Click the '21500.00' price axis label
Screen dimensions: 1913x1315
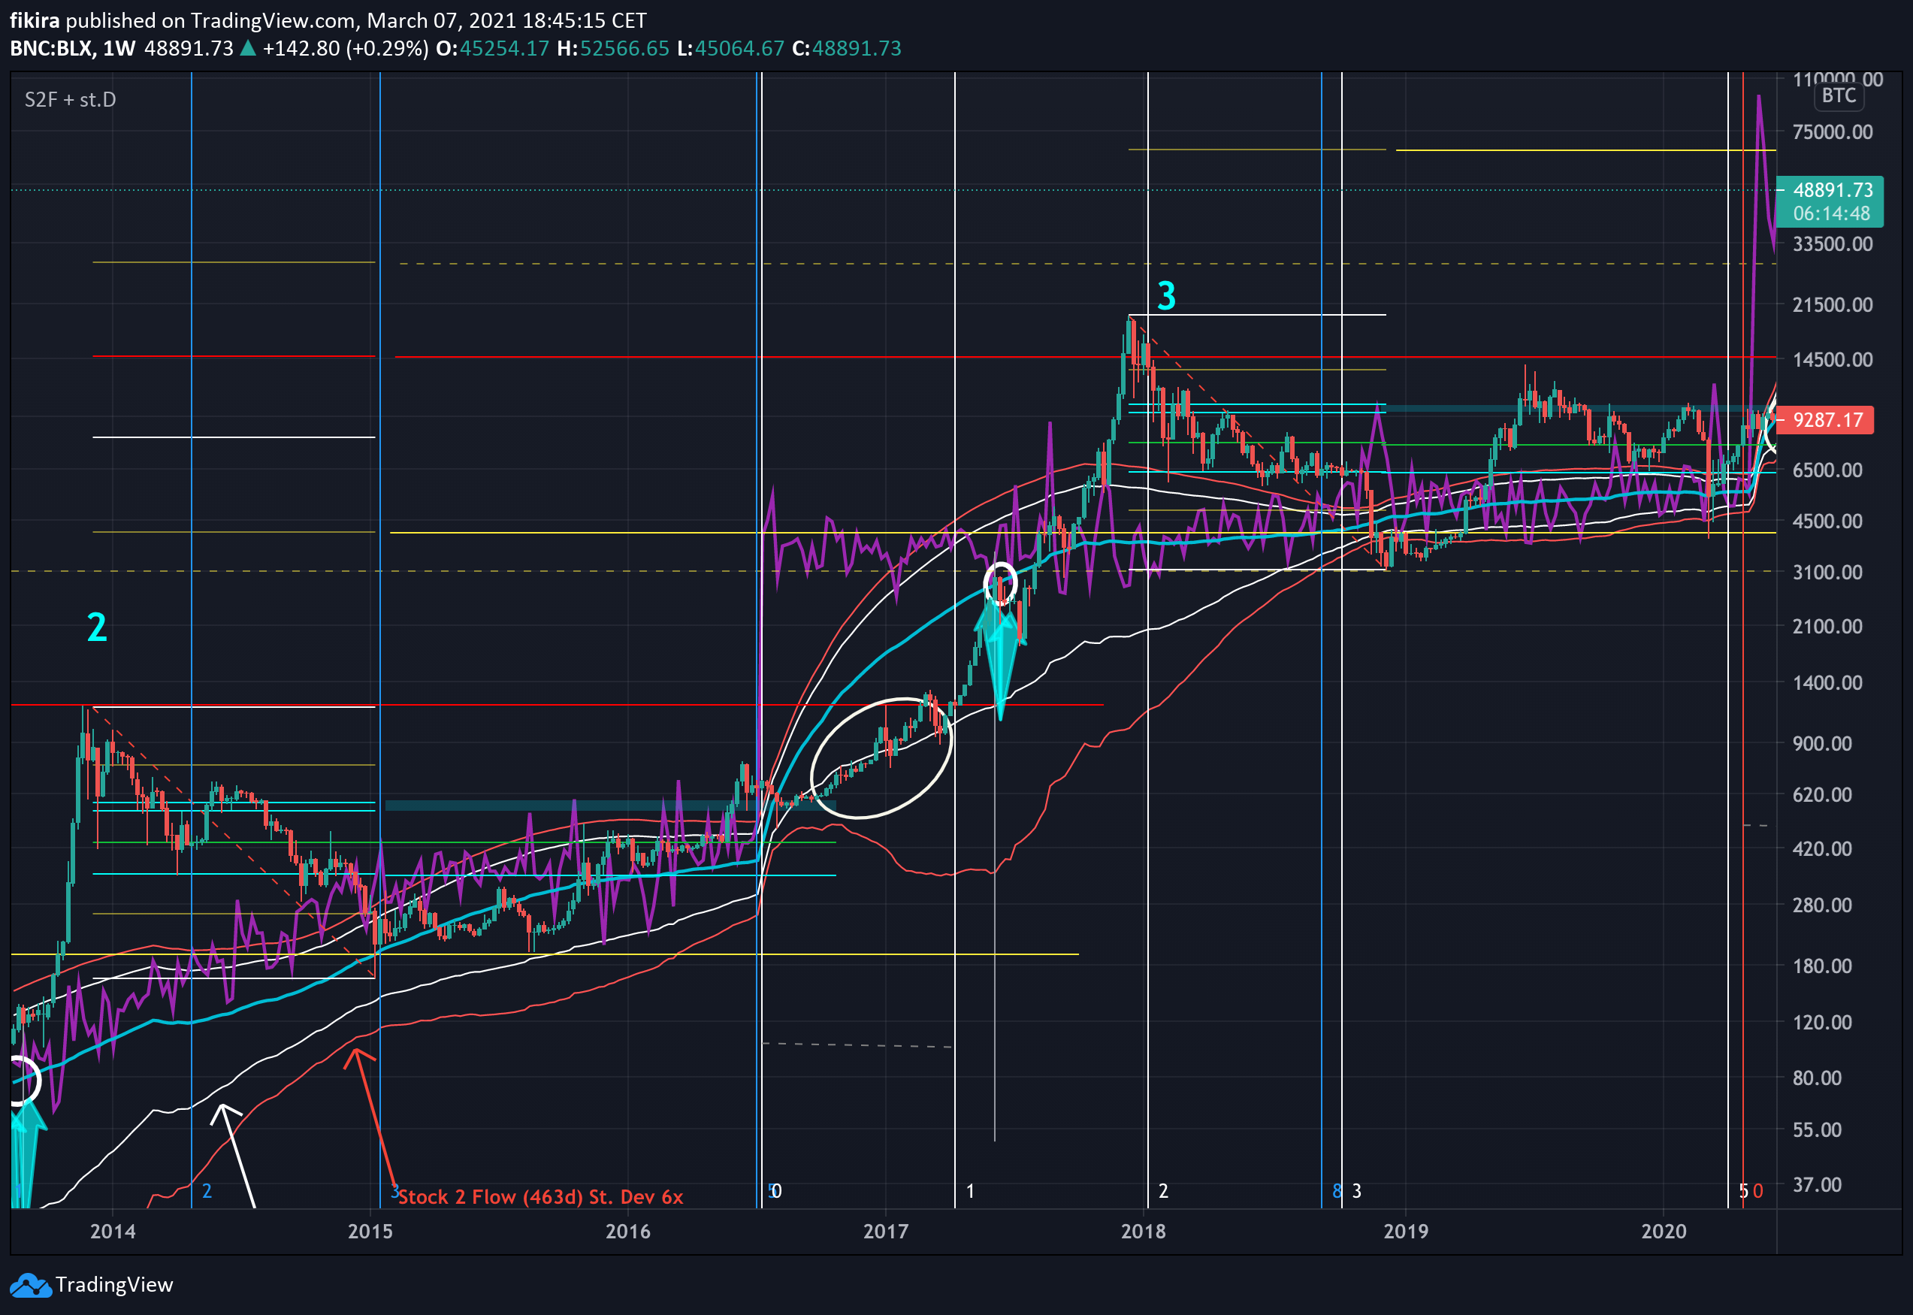point(1833,305)
